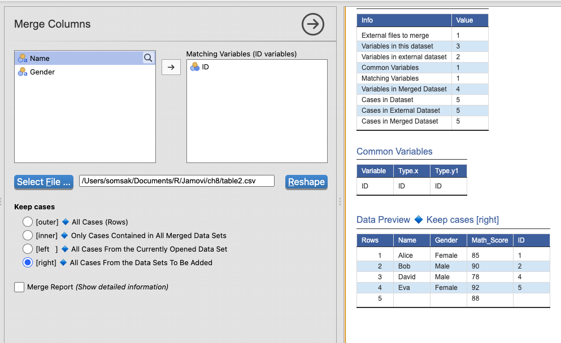
Task: Click the search magnifier in variables list
Action: (x=148, y=58)
